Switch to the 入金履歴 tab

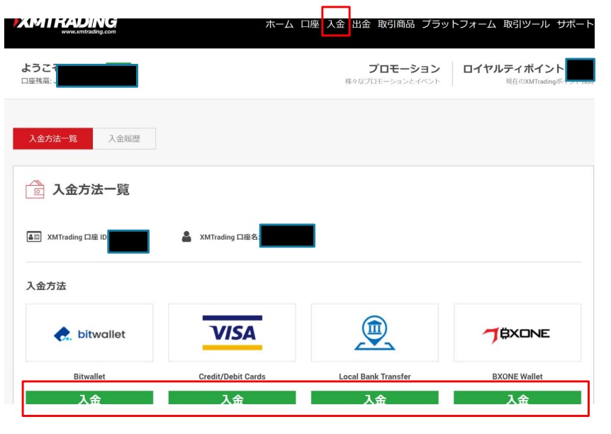pyautogui.click(x=124, y=138)
